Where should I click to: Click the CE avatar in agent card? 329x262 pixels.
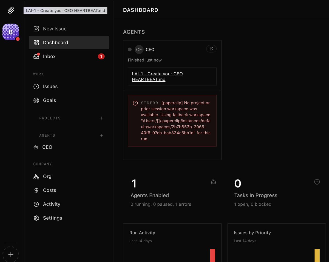point(139,49)
